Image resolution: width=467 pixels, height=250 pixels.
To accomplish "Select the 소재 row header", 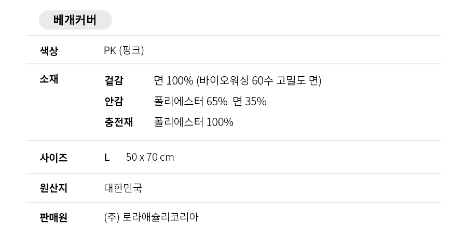I will click(49, 79).
